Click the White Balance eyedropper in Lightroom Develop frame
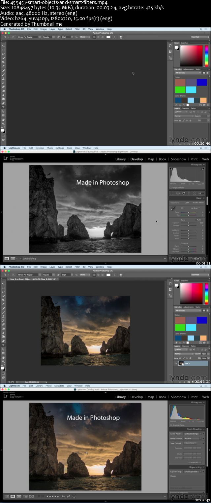211x503 pixels. click(x=173, y=209)
